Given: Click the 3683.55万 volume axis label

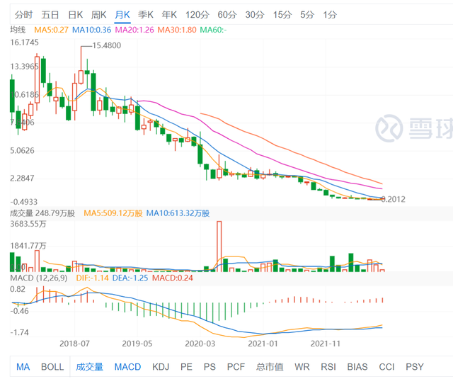Looking at the screenshot, I should click(28, 224).
